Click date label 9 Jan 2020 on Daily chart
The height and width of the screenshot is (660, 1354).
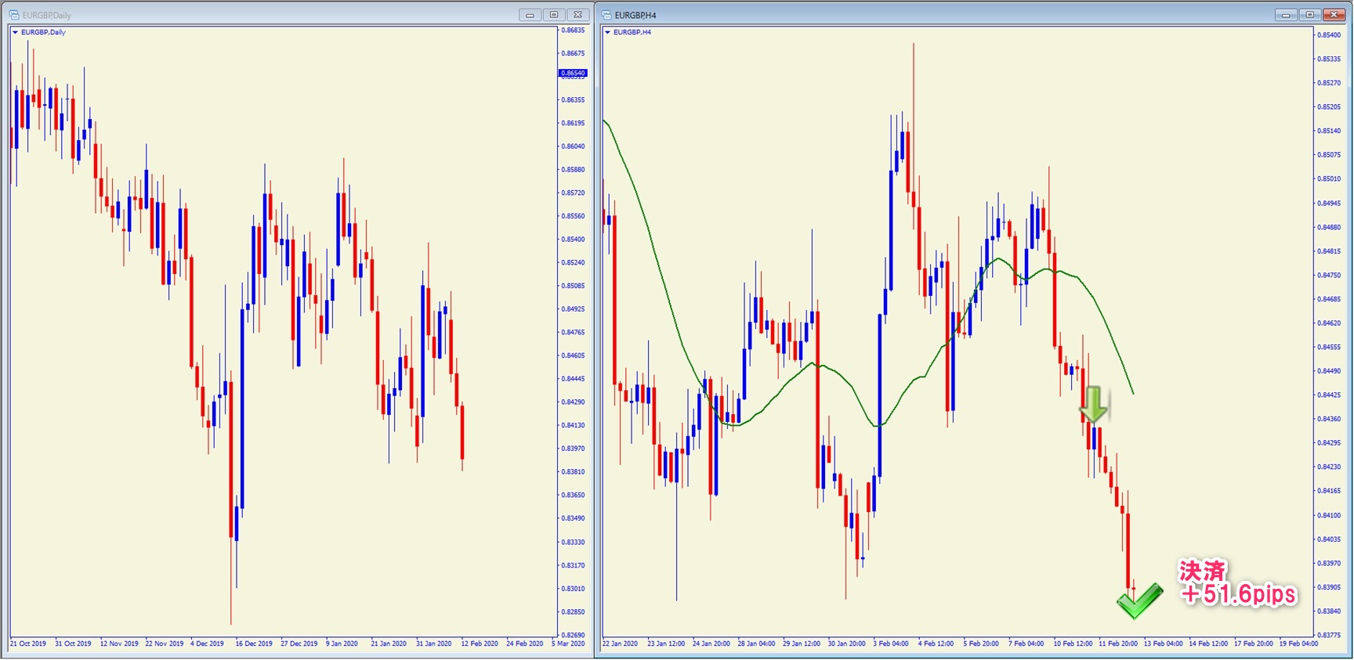pos(342,644)
